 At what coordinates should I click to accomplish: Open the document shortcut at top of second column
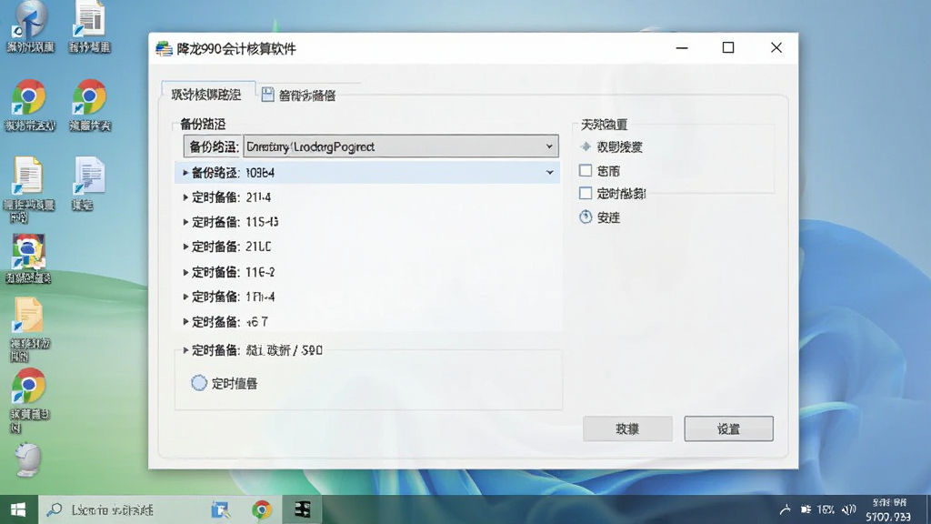pyautogui.click(x=90, y=26)
